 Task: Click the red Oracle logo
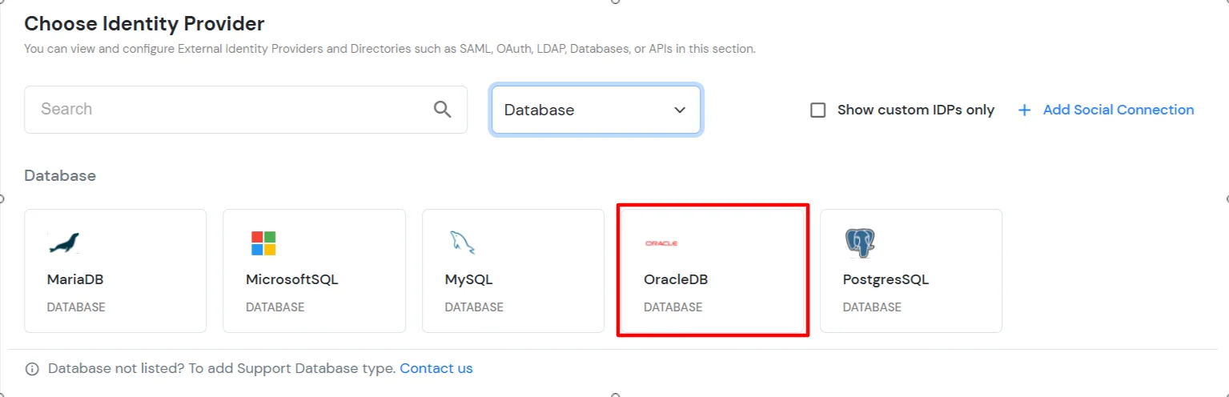(661, 243)
